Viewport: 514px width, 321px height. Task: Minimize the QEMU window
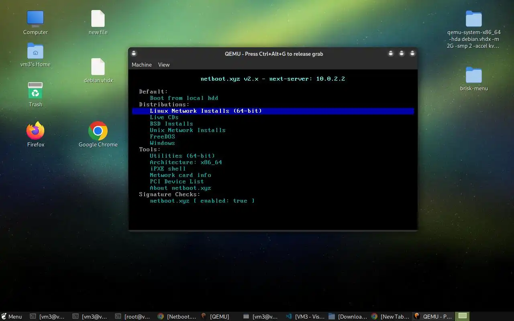[391, 53]
